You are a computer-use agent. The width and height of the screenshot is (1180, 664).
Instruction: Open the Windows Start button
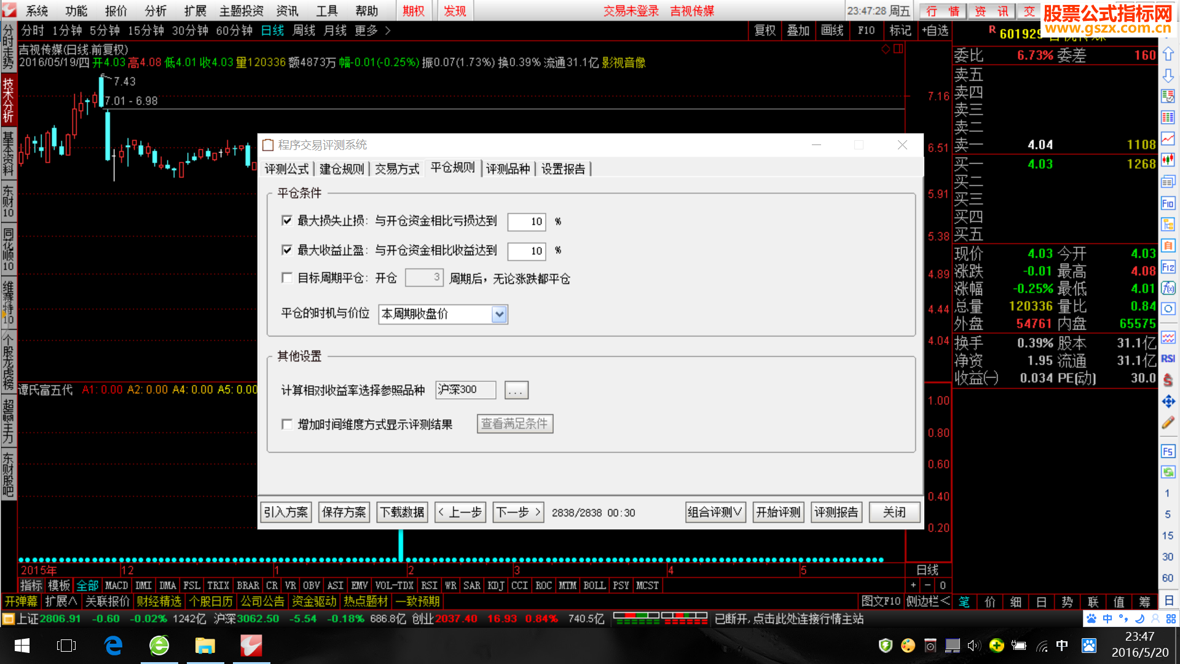click(x=22, y=646)
